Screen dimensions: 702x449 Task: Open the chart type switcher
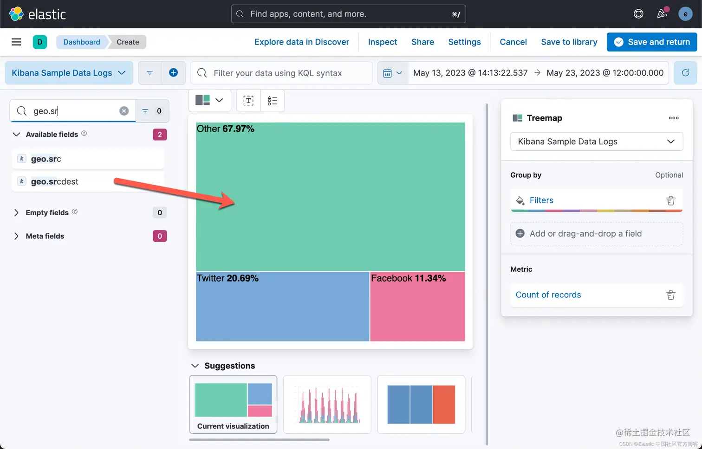tap(209, 100)
